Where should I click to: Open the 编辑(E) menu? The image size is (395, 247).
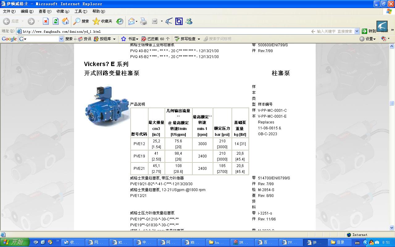click(x=27, y=11)
